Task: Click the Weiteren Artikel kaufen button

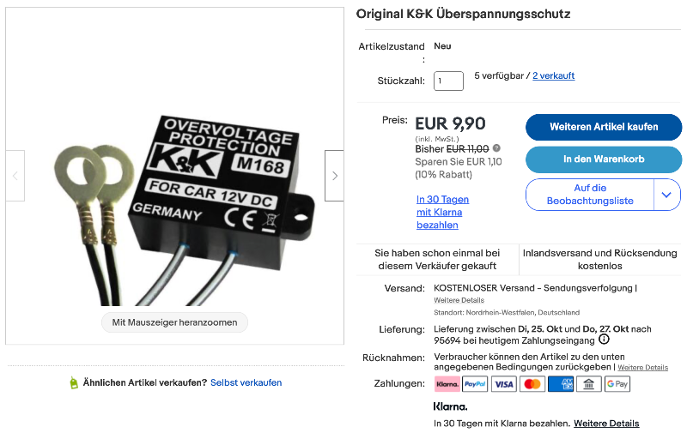Action: click(x=604, y=127)
